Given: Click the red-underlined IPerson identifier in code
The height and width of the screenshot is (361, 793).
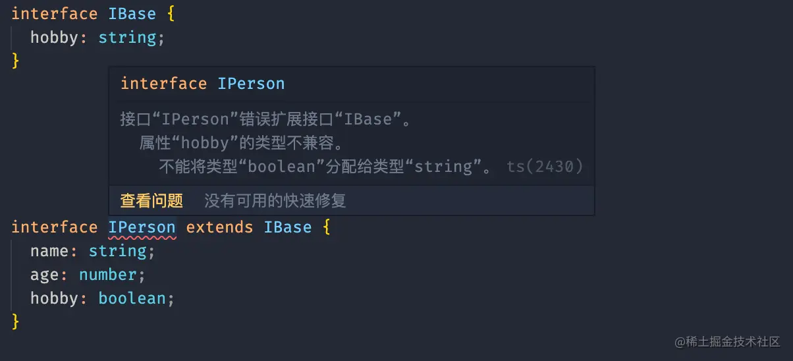Looking at the screenshot, I should click(142, 227).
